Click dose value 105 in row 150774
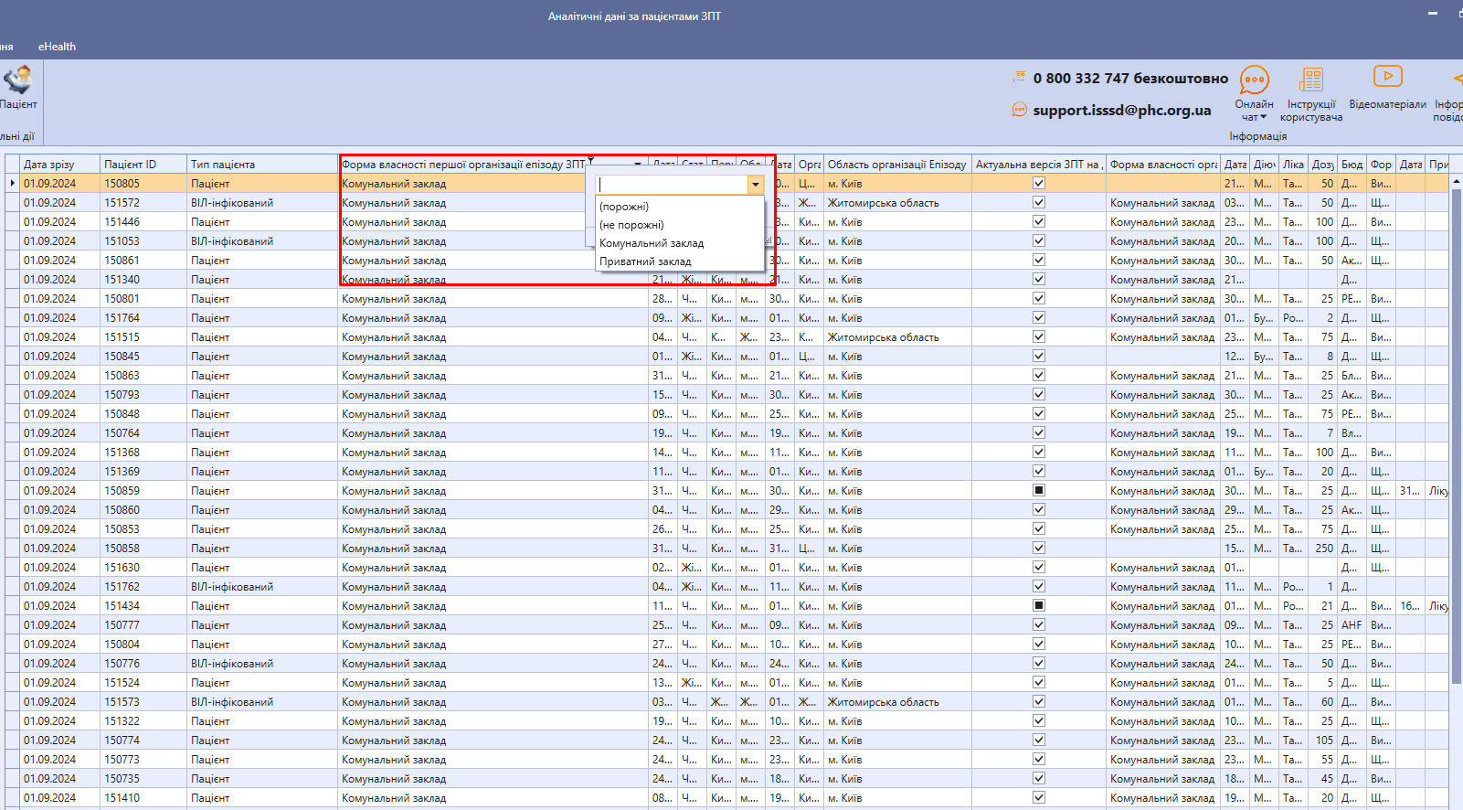The height and width of the screenshot is (810, 1463). [x=1323, y=741]
